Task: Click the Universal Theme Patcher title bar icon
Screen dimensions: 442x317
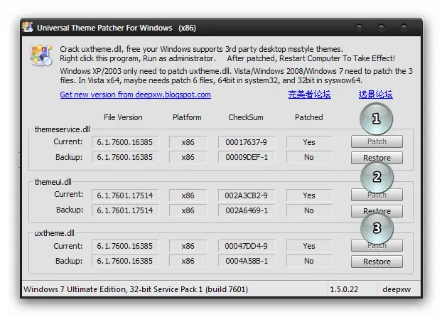Action: click(28, 27)
